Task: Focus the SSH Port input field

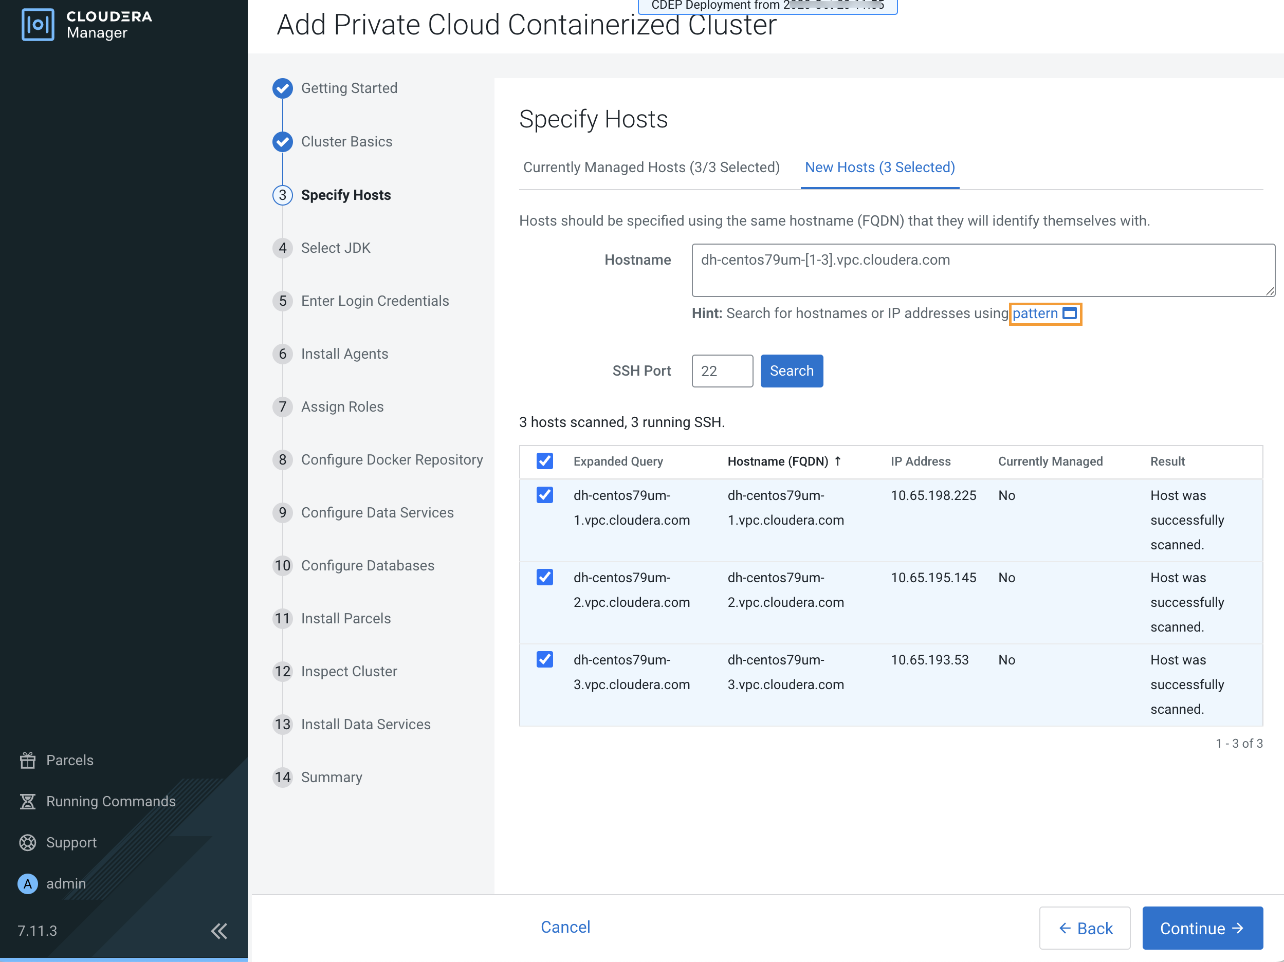Action: 722,372
